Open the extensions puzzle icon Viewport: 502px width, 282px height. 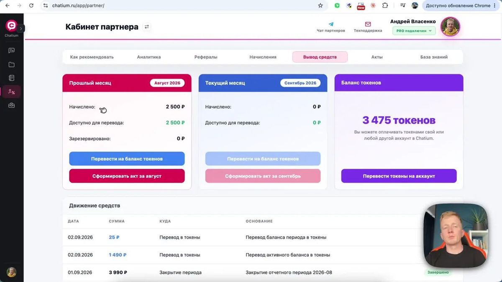tap(385, 5)
